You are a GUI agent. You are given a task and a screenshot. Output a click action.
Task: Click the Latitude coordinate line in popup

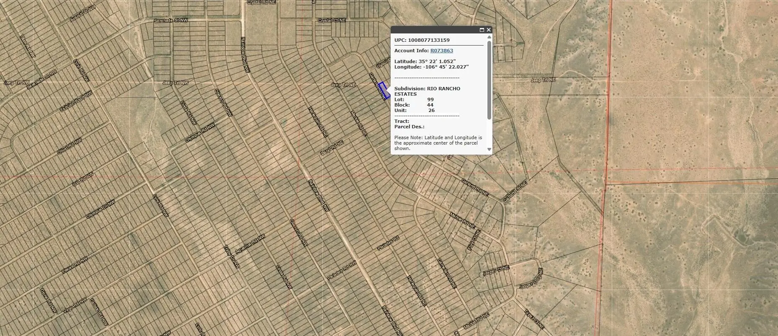[x=425, y=61]
